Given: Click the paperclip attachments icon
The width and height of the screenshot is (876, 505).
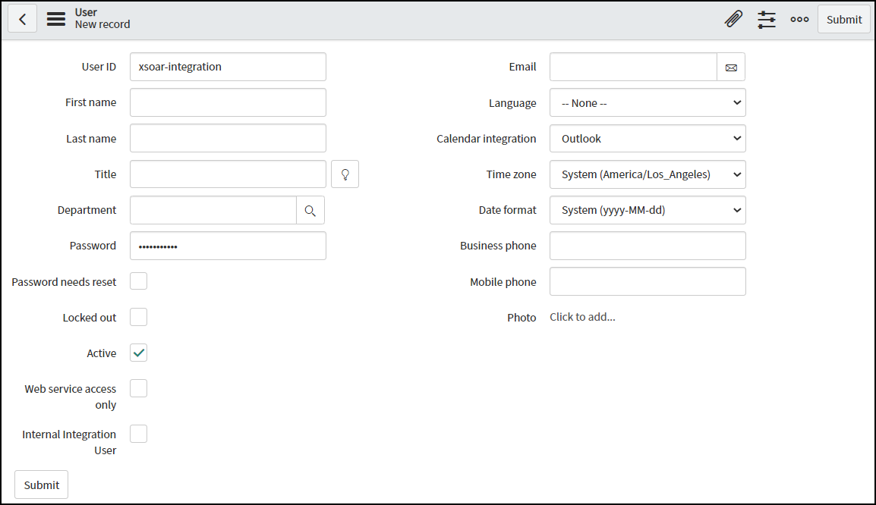Looking at the screenshot, I should click(733, 20).
